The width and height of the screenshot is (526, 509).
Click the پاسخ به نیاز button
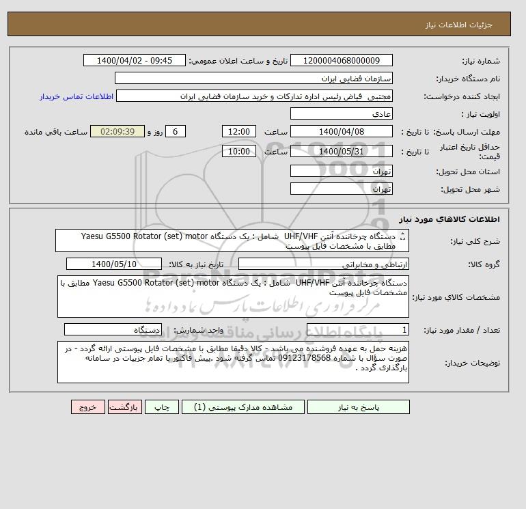coord(358,407)
